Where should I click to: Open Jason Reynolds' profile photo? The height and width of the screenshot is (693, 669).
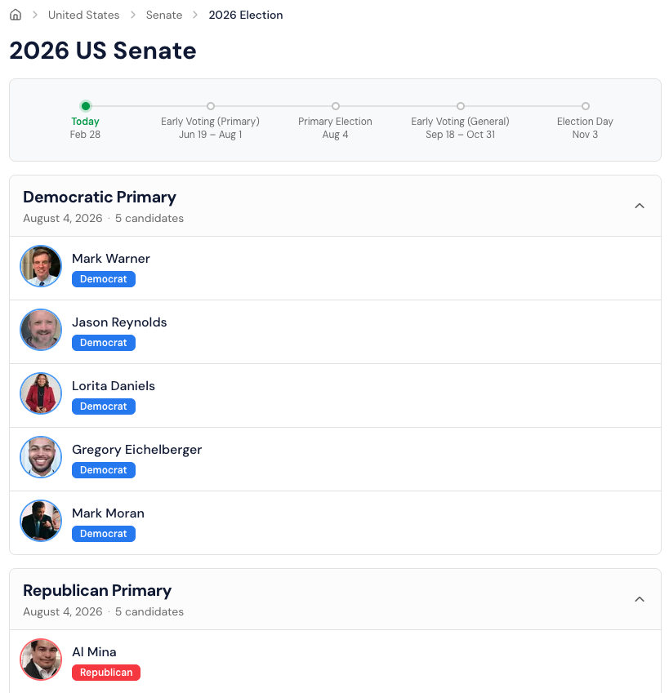(x=41, y=330)
